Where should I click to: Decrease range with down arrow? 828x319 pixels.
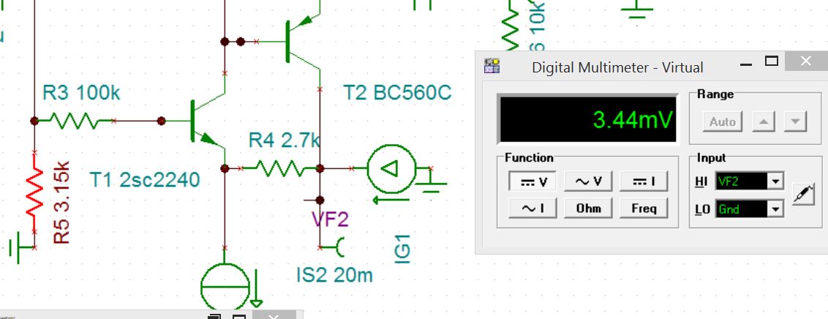tap(795, 122)
